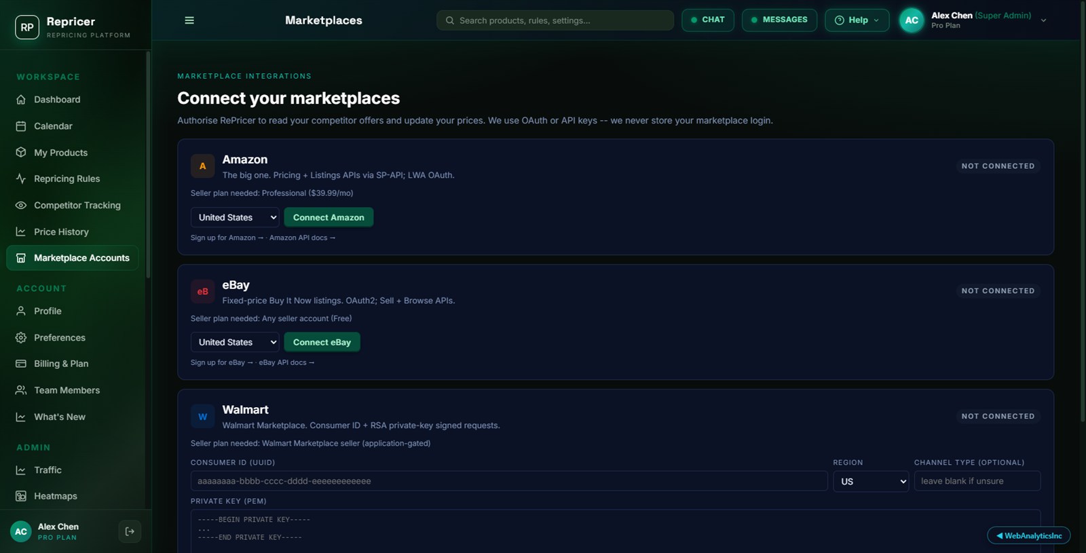Follow the Sign up for eBay link

pyautogui.click(x=221, y=362)
